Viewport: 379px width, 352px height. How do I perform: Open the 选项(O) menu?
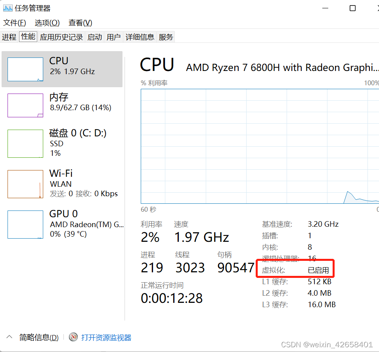(47, 23)
